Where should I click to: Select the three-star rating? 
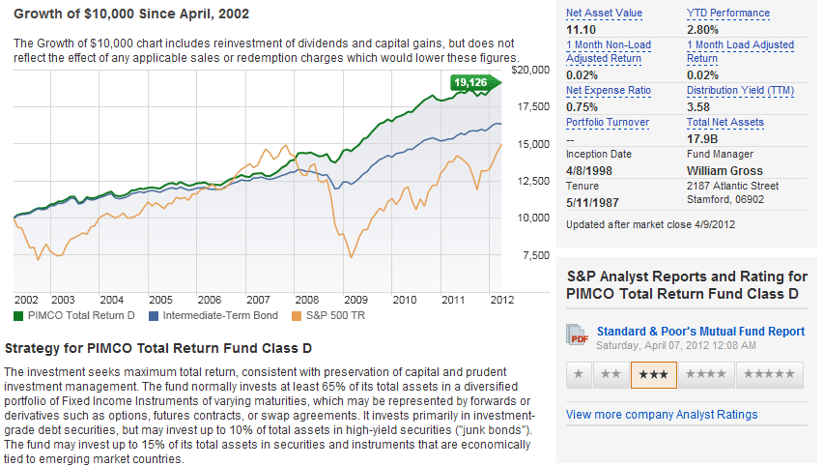click(x=653, y=374)
